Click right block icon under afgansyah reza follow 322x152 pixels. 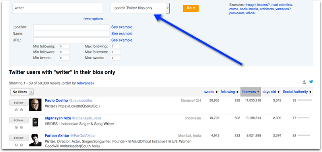(x=21, y=127)
